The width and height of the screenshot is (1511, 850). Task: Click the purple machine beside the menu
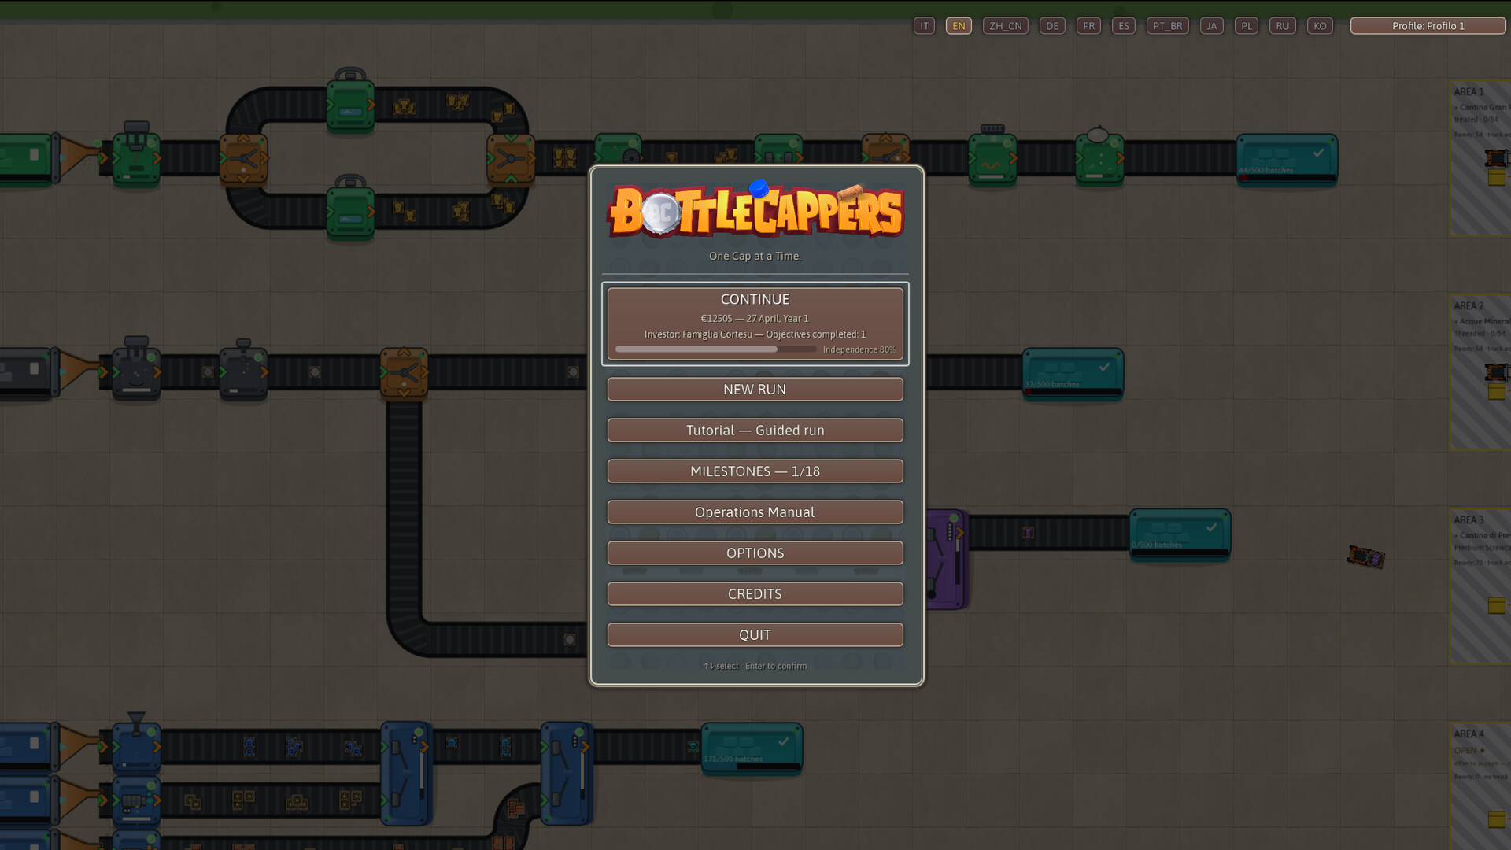[947, 560]
